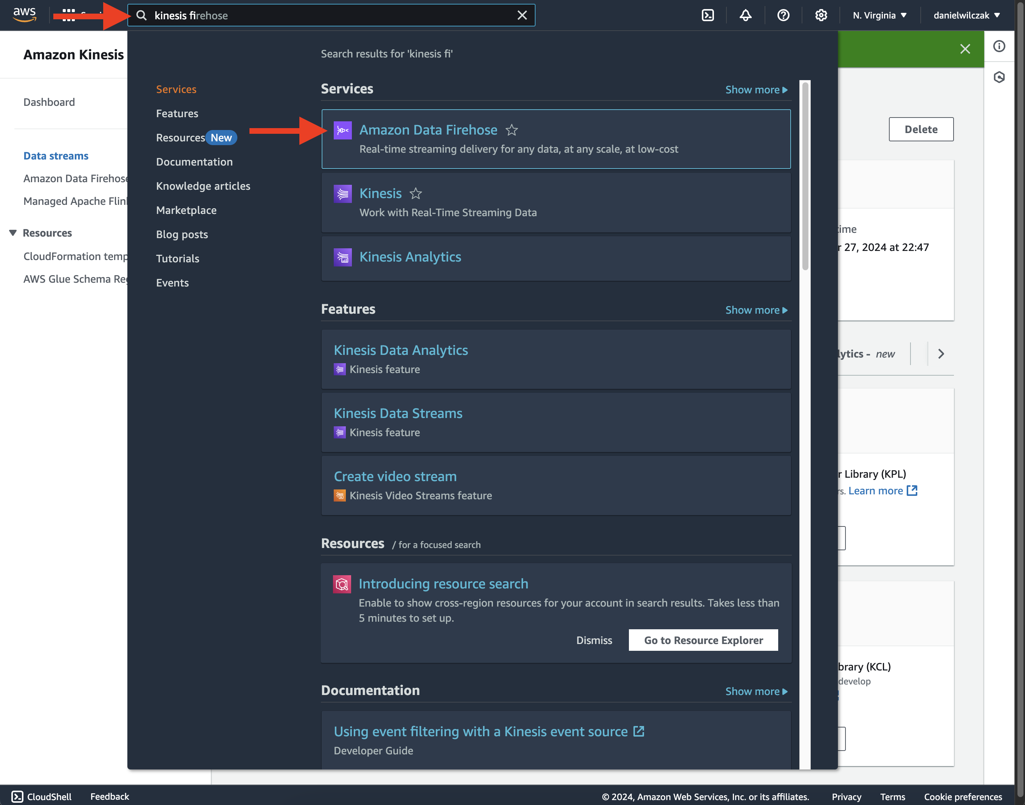Select the Blog posts filter category
This screenshot has height=805, width=1025.
tap(182, 234)
